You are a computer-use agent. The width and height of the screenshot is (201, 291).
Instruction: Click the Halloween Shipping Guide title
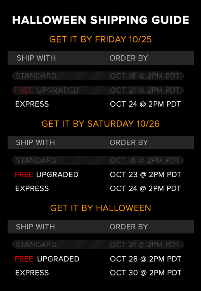100,20
